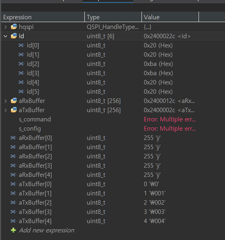Click the s_command error value in red

170,119
